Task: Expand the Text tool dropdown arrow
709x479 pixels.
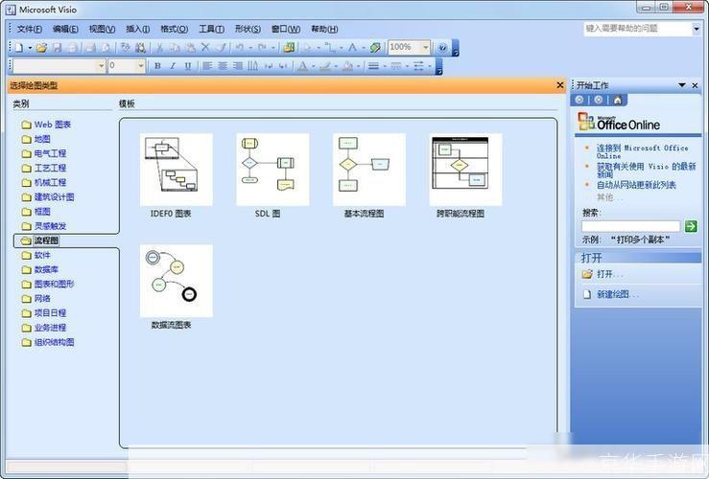Action: pos(363,47)
